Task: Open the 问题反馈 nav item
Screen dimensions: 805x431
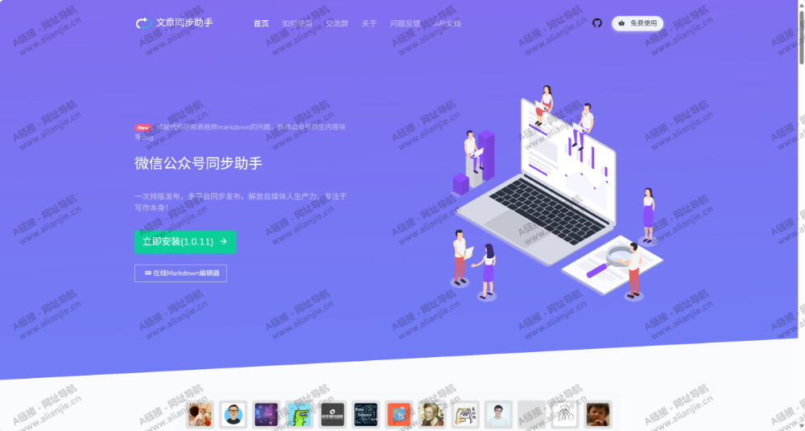Action: click(405, 23)
